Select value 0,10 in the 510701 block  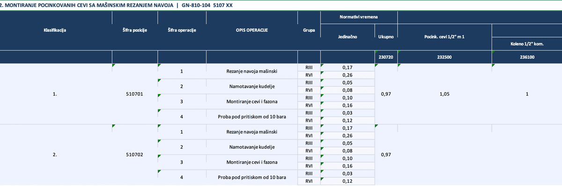[348, 98]
